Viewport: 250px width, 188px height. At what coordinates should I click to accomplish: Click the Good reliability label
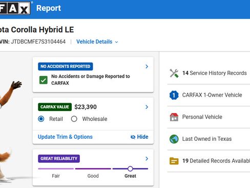click(93, 176)
